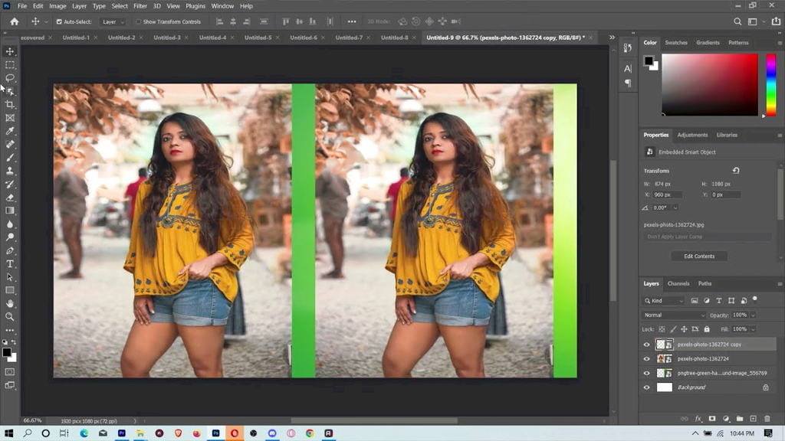The height and width of the screenshot is (441, 785).
Task: Open the Add layer style fx menu
Action: pos(698,419)
